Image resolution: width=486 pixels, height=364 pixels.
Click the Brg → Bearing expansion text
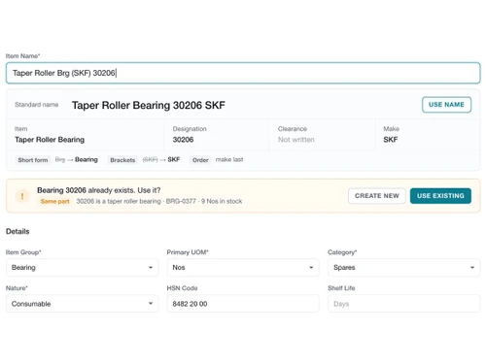(77, 159)
